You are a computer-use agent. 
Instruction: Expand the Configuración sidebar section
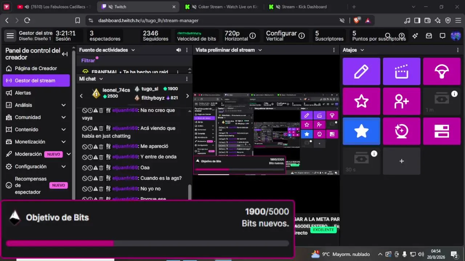pos(64,167)
